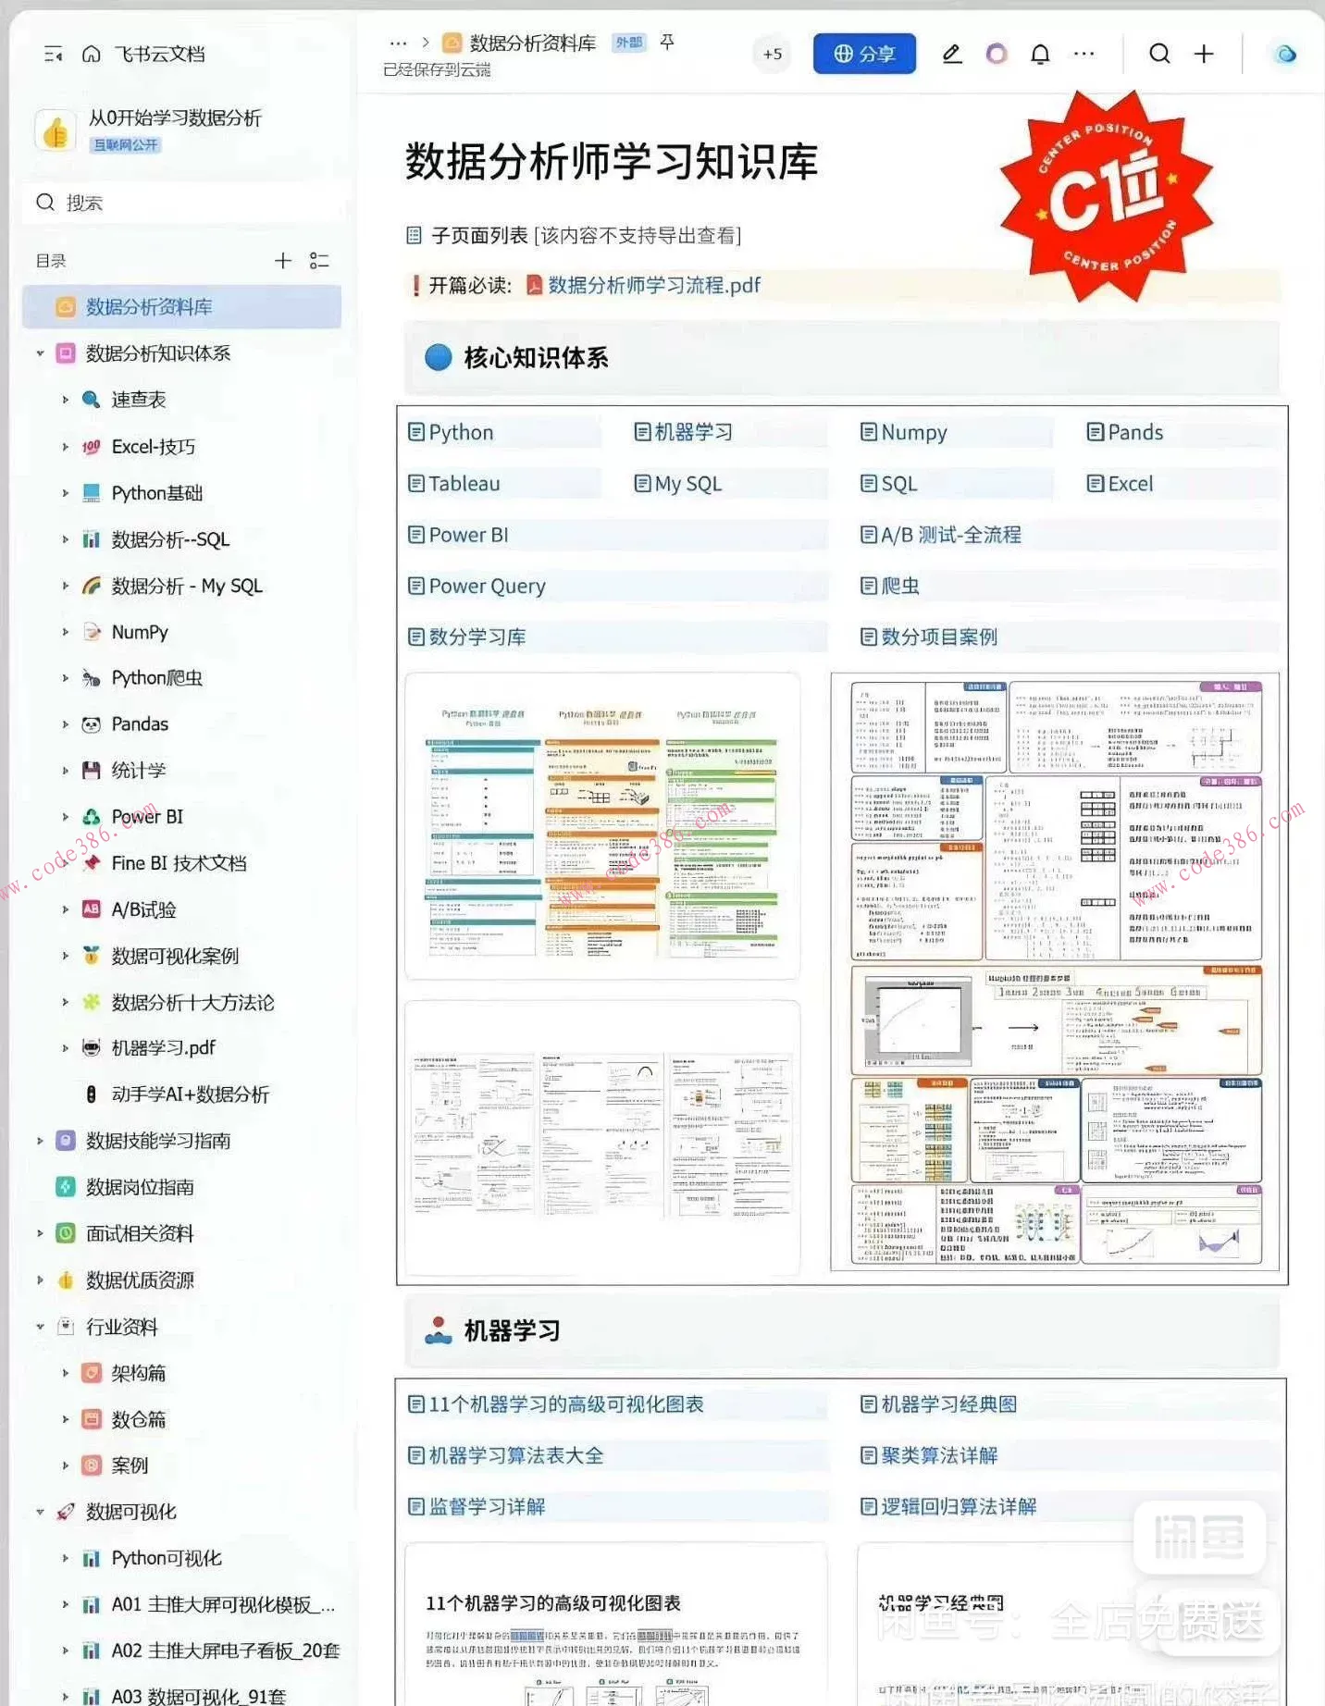Click the home icon beside 飞书云文档
Image resolution: width=1325 pixels, height=1706 pixels.
[91, 54]
